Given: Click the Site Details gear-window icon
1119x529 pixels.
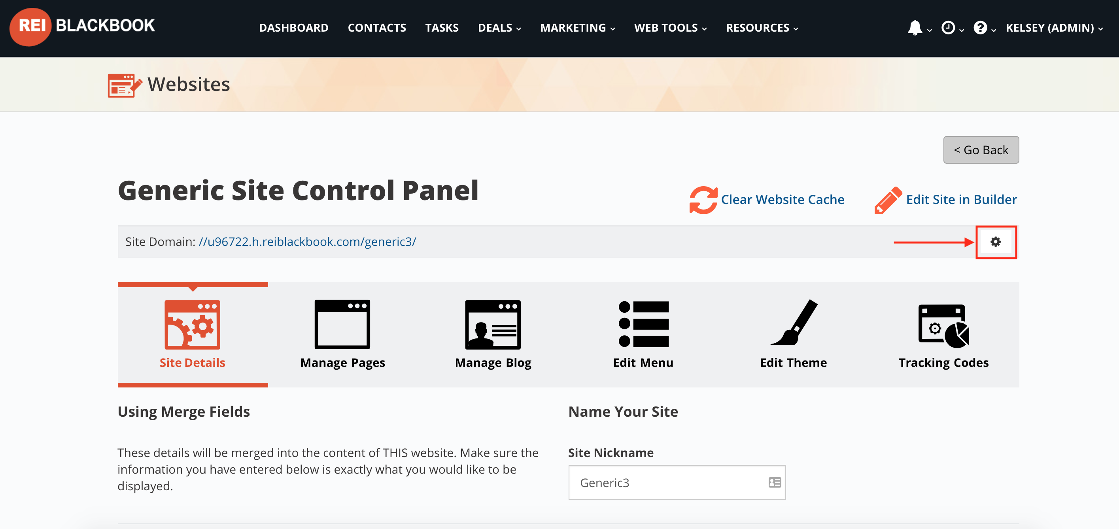Looking at the screenshot, I should (x=192, y=325).
